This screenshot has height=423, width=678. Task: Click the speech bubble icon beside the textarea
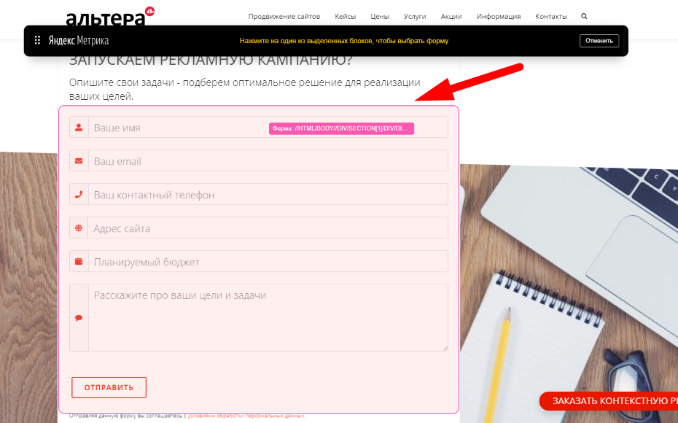click(x=79, y=318)
